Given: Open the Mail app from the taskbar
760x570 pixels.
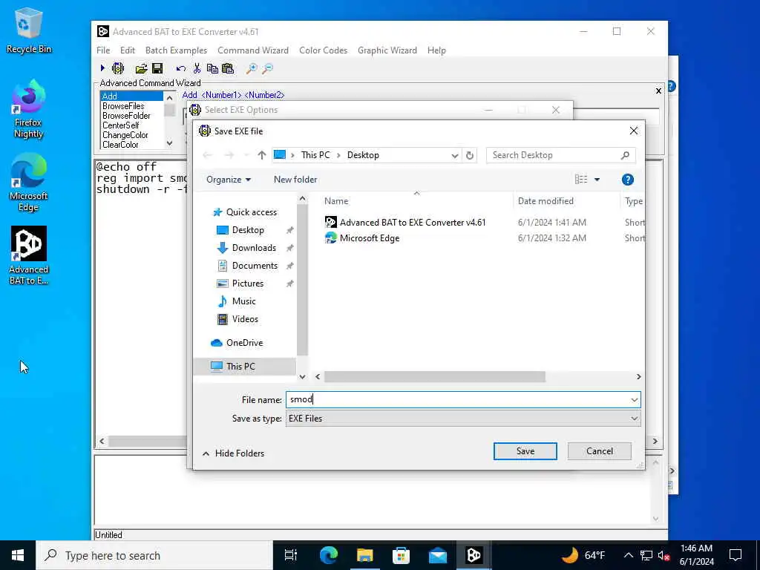Looking at the screenshot, I should tap(438, 555).
